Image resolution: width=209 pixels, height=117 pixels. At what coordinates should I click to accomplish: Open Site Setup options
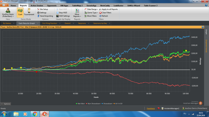tap(42, 9)
